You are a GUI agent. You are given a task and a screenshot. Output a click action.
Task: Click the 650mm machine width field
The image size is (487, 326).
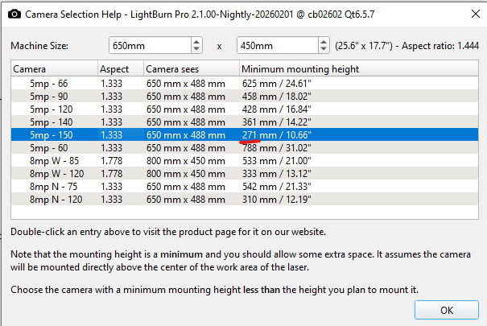click(x=149, y=46)
